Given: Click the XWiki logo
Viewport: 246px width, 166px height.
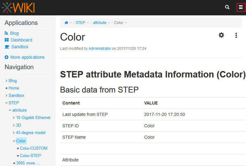Looking at the screenshot, I should 18,7.
